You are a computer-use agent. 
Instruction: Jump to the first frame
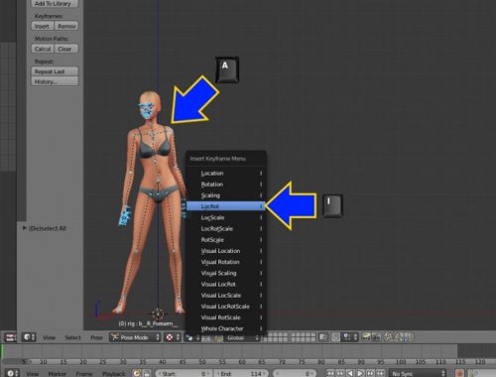click(330, 373)
